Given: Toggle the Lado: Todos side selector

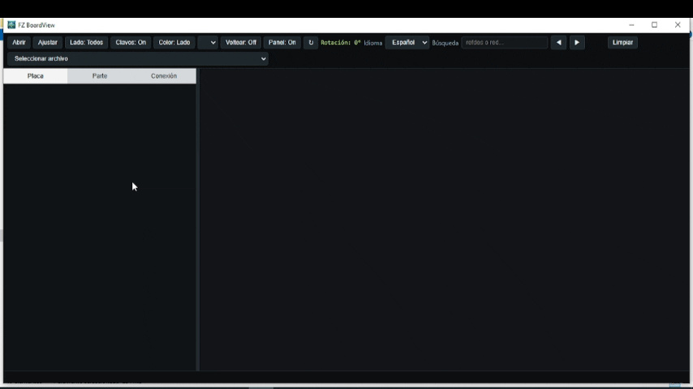Looking at the screenshot, I should click(86, 42).
